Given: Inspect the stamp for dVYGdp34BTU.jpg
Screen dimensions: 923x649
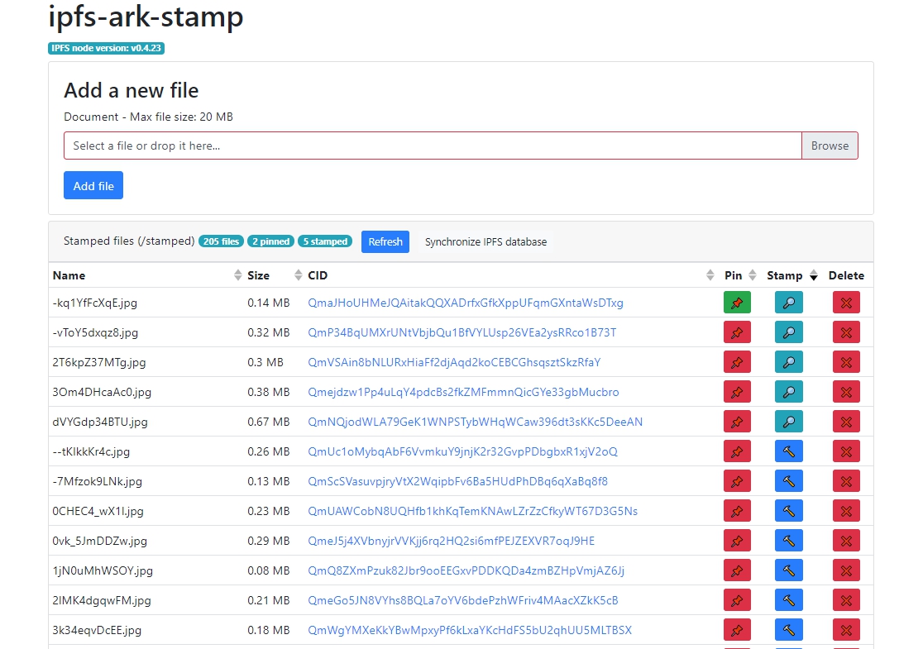Looking at the screenshot, I should [789, 422].
